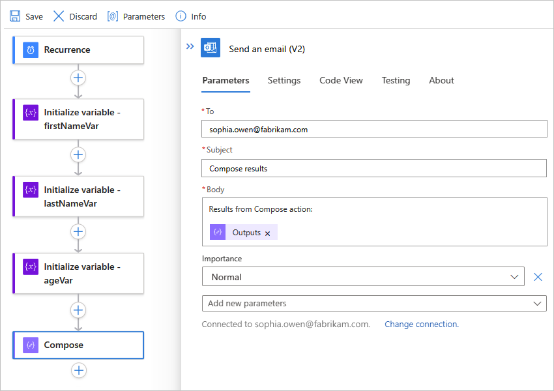This screenshot has height=391, width=554.
Task: Select the Recurrence trigger clock icon
Action: (x=31, y=50)
